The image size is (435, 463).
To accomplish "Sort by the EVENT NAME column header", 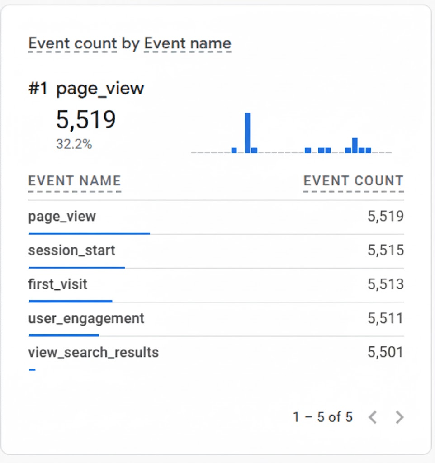I will pos(74,180).
